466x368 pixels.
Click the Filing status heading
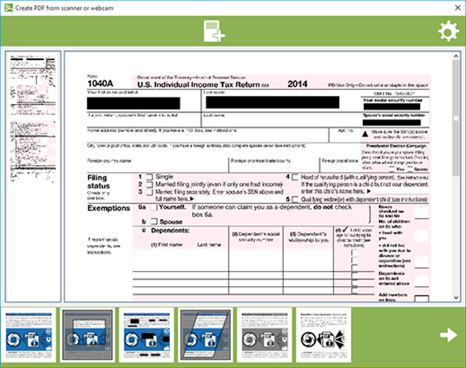(x=98, y=182)
